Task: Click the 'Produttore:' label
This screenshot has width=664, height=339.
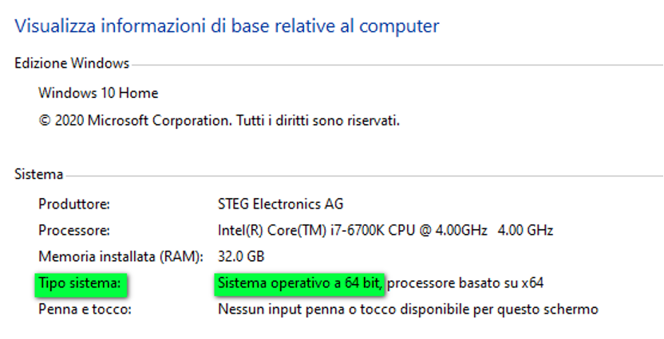Action: click(74, 204)
